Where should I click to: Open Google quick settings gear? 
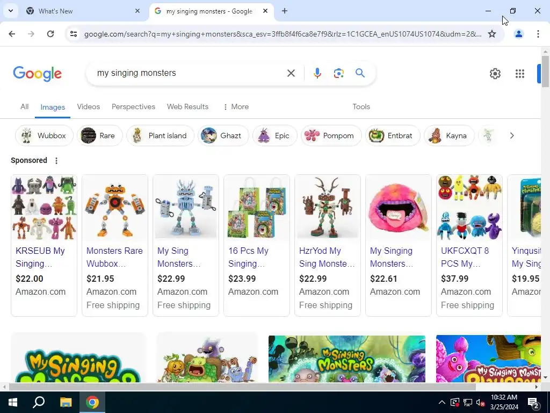coord(495,73)
